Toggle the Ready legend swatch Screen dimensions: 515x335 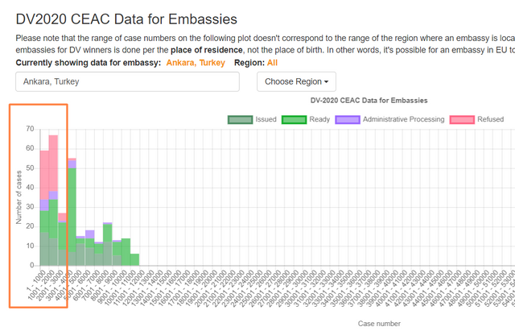294,119
